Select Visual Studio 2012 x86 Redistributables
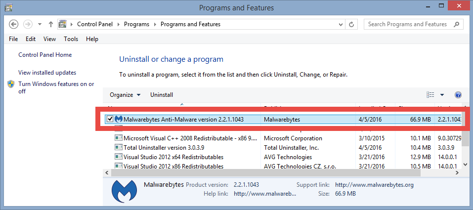This screenshot has width=473, height=210. click(173, 166)
